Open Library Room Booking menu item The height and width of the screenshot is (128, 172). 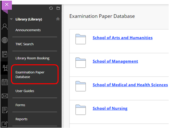tap(32, 58)
